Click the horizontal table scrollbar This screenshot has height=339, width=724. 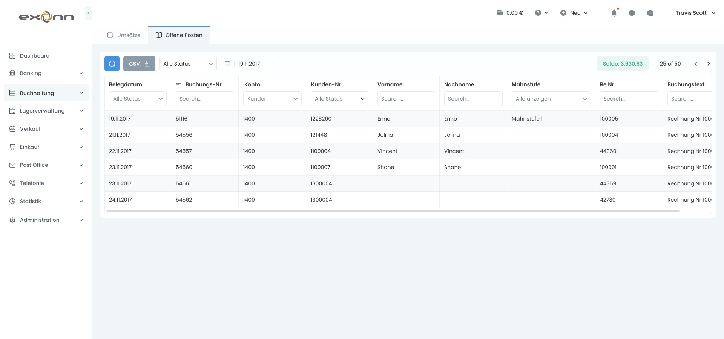coord(393,211)
